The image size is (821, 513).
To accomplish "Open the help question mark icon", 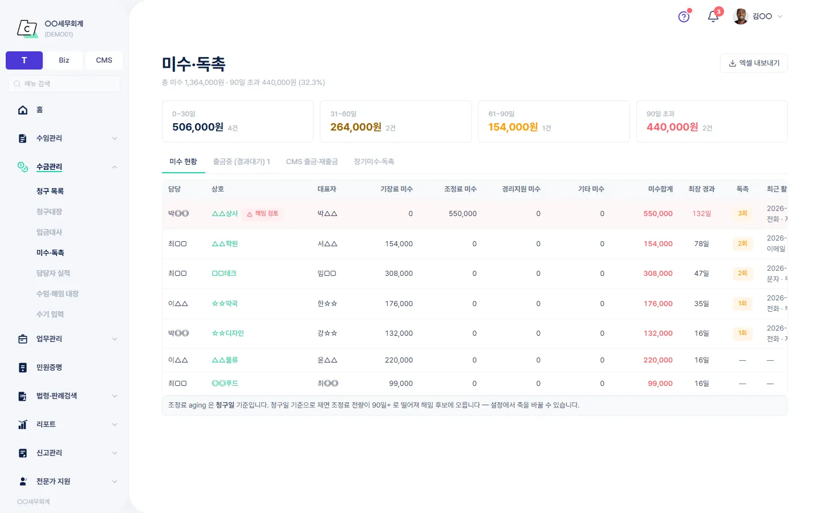I will tap(684, 17).
